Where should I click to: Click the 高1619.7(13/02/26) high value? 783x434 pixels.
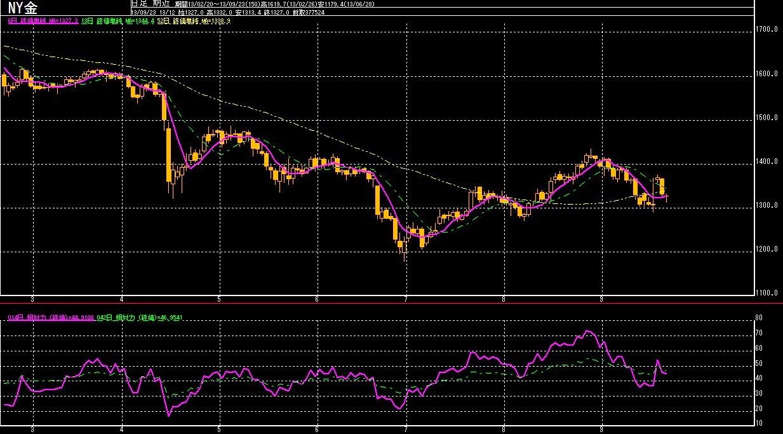290,3
